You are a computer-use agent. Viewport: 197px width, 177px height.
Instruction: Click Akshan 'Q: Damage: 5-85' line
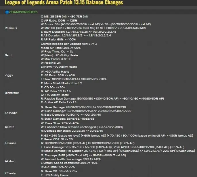(x=83, y=155)
